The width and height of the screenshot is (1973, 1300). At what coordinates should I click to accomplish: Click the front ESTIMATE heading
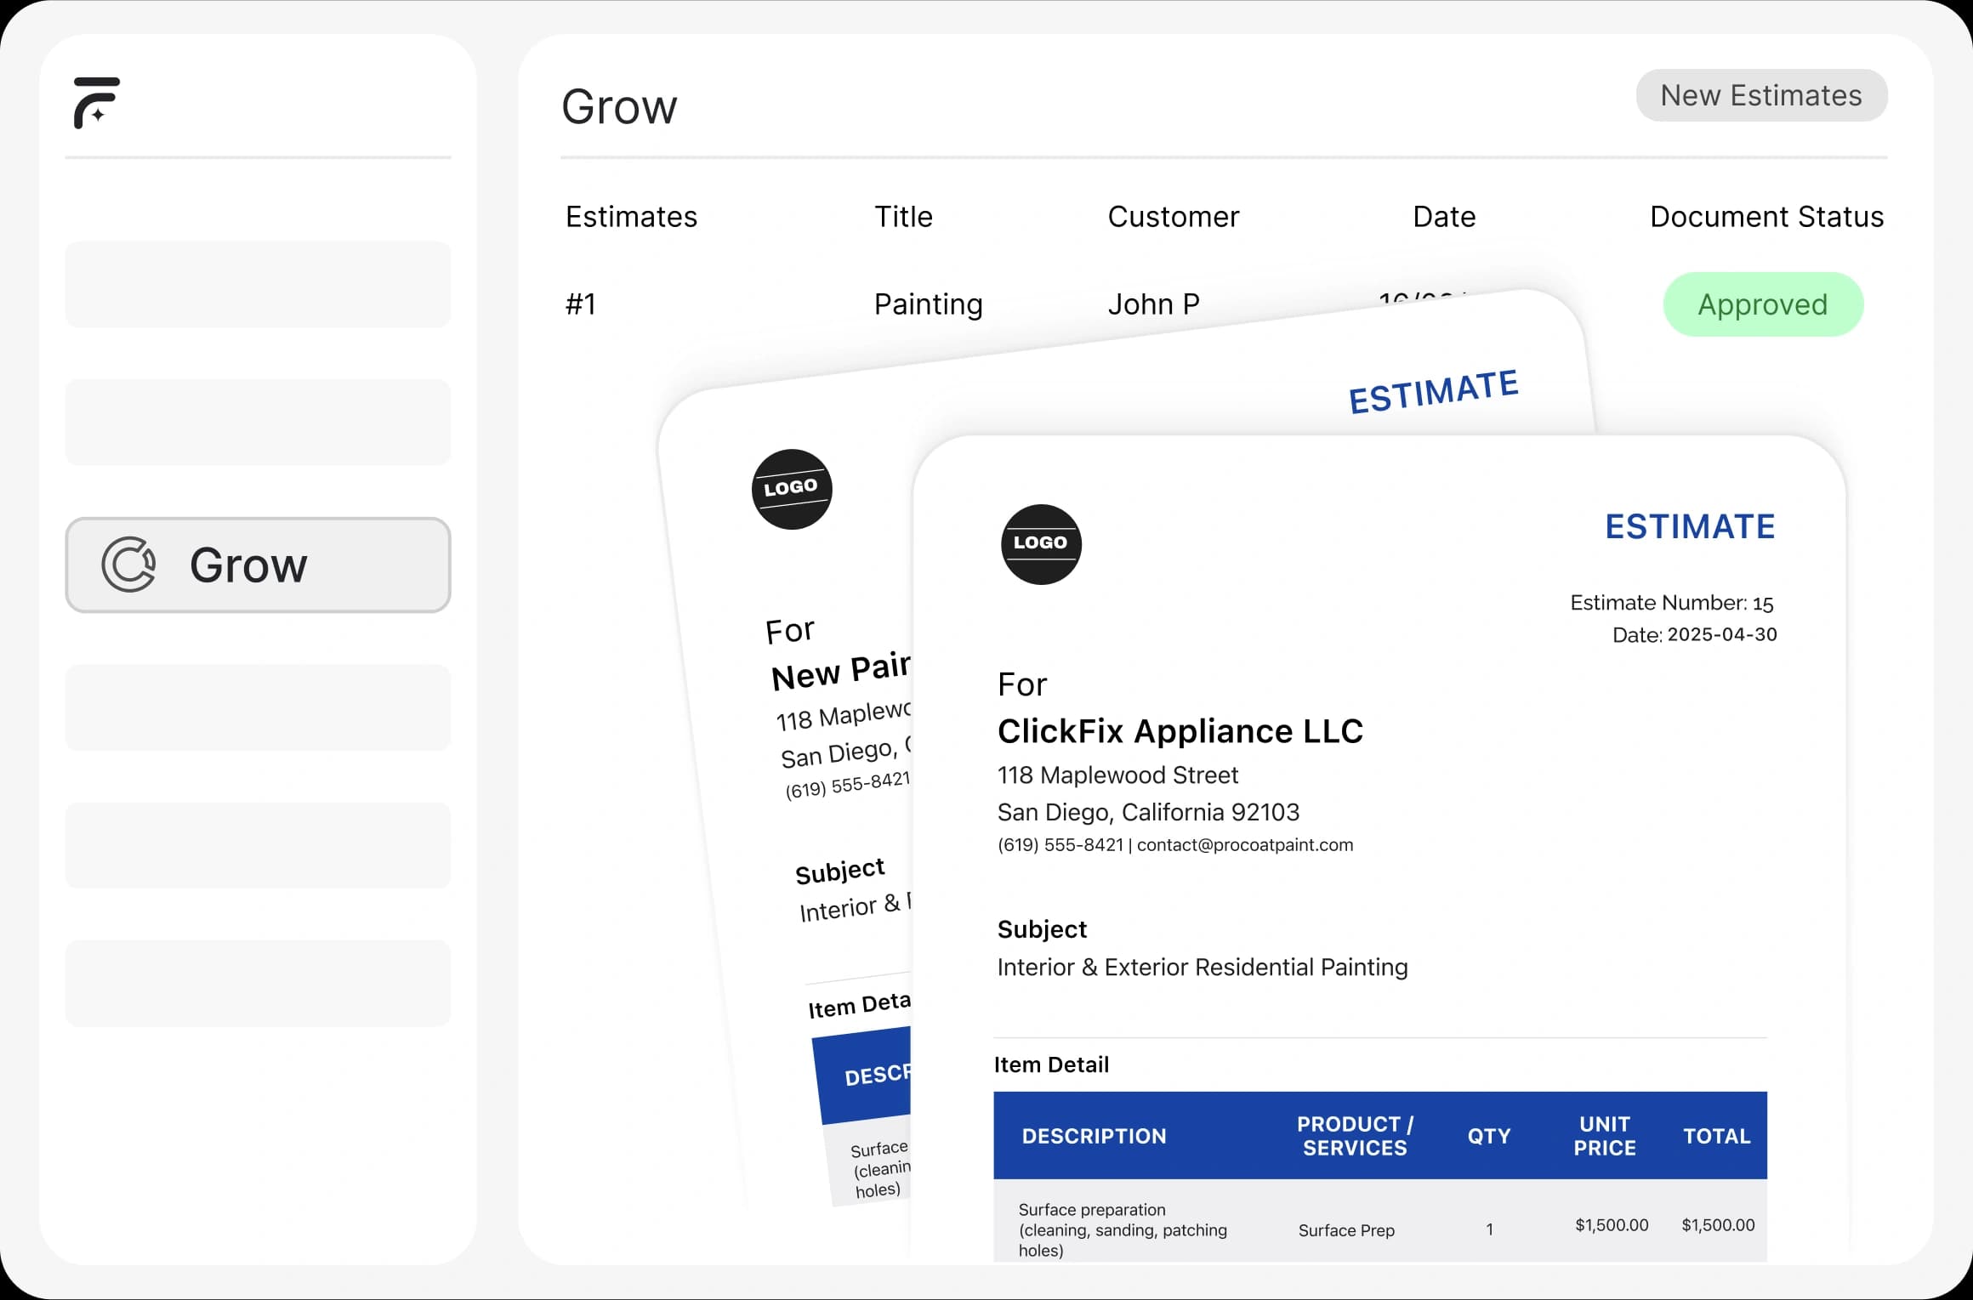1689,527
